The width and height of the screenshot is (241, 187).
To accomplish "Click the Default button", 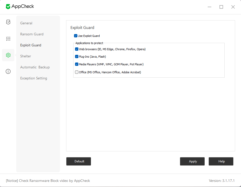I will pyautogui.click(x=78, y=161).
